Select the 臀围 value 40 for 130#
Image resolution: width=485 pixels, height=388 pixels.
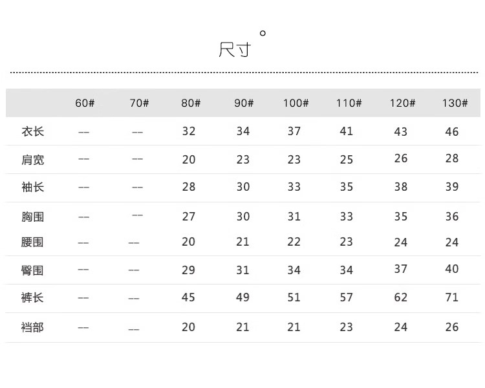pyautogui.click(x=452, y=269)
